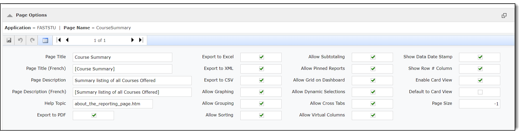The height and width of the screenshot is (134, 522).
Task: Pop out the Page Options panel
Action: click(x=504, y=16)
